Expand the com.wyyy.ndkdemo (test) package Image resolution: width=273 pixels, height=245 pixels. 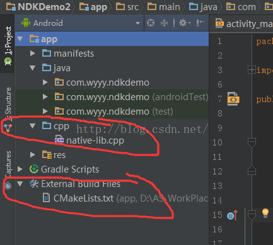click(45, 111)
